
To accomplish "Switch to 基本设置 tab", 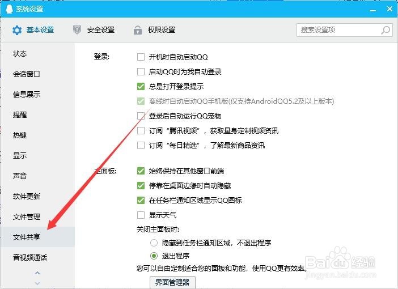I will point(33,30).
